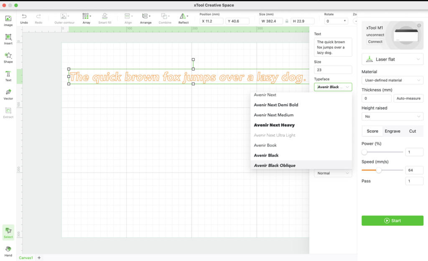Activate the Vector tool
The height and width of the screenshot is (261, 428).
(8, 94)
